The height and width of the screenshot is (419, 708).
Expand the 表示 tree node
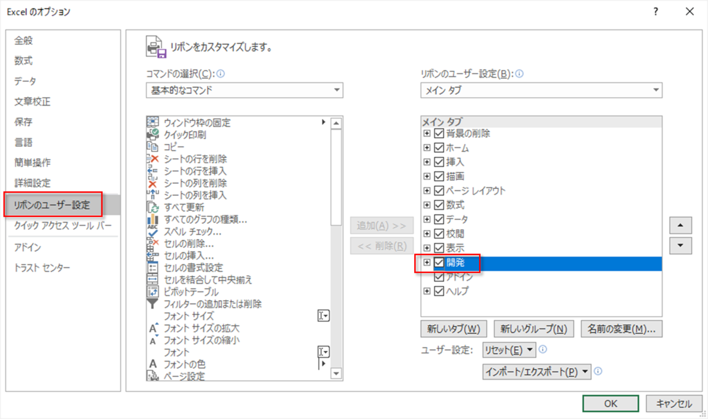tap(427, 248)
